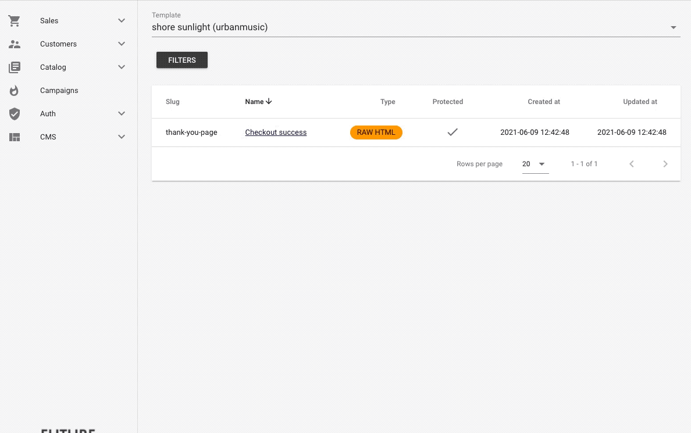This screenshot has width=691, height=433.
Task: Sort by the Protected column header
Action: click(448, 102)
